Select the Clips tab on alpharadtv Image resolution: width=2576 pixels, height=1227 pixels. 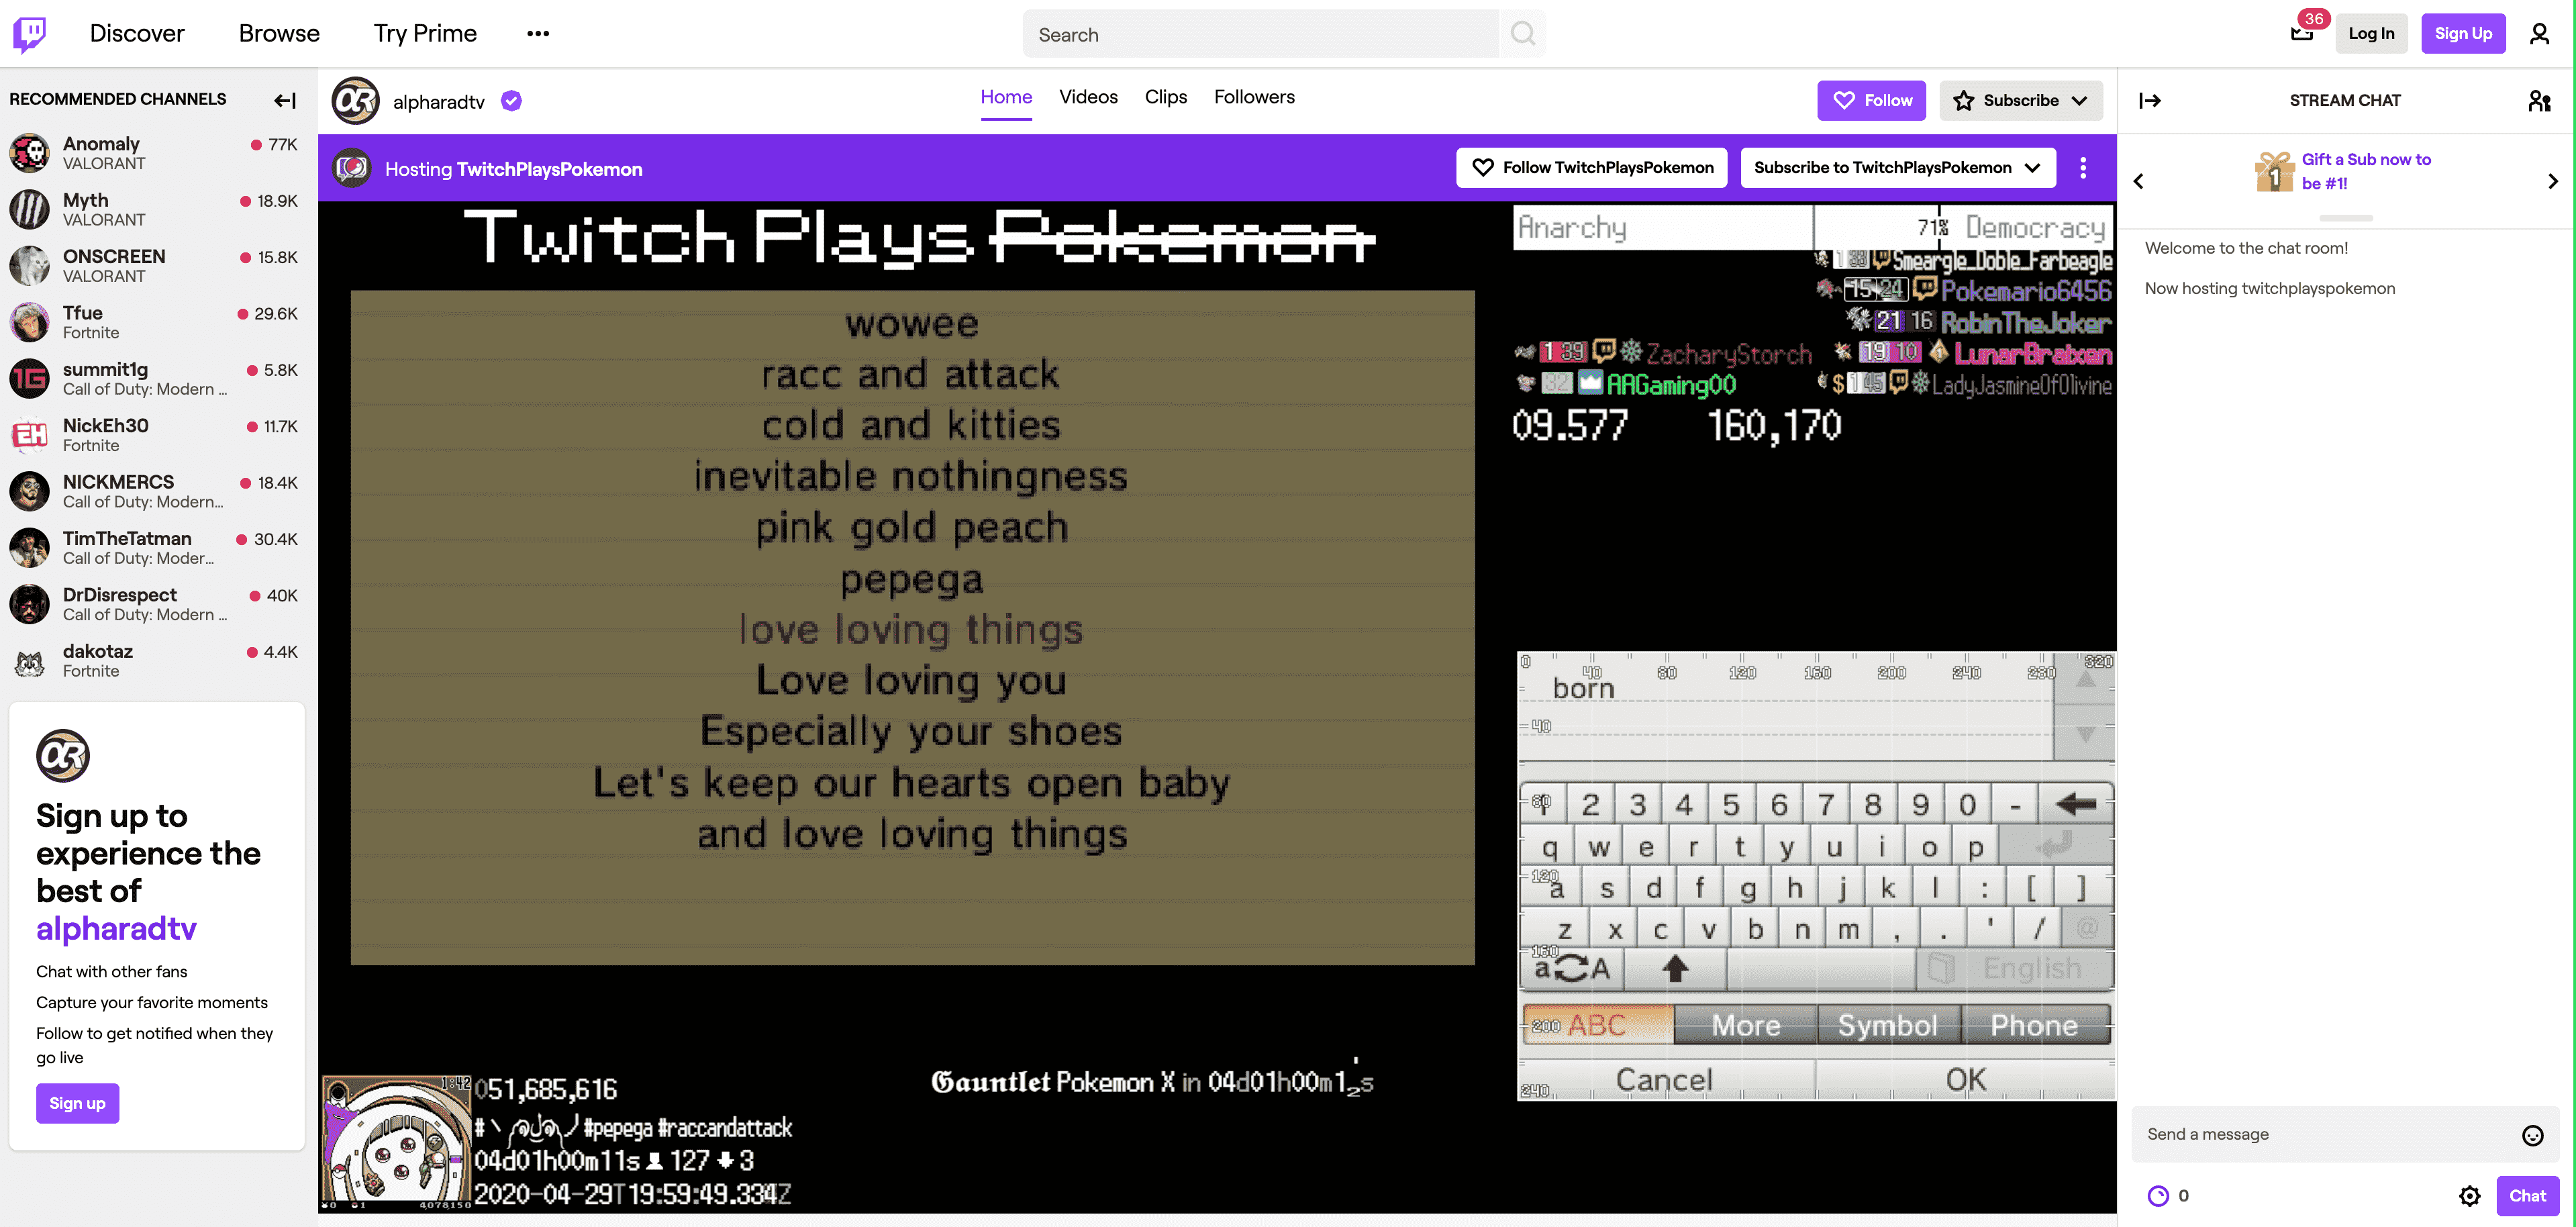1167,97
